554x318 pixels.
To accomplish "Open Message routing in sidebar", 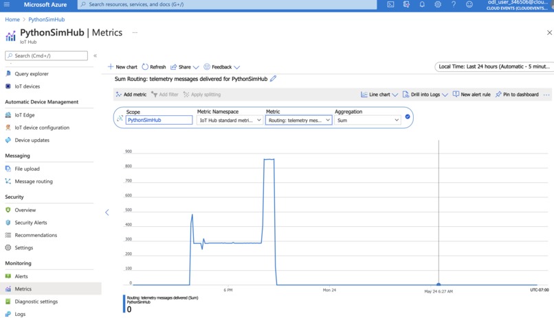I will (x=34, y=182).
